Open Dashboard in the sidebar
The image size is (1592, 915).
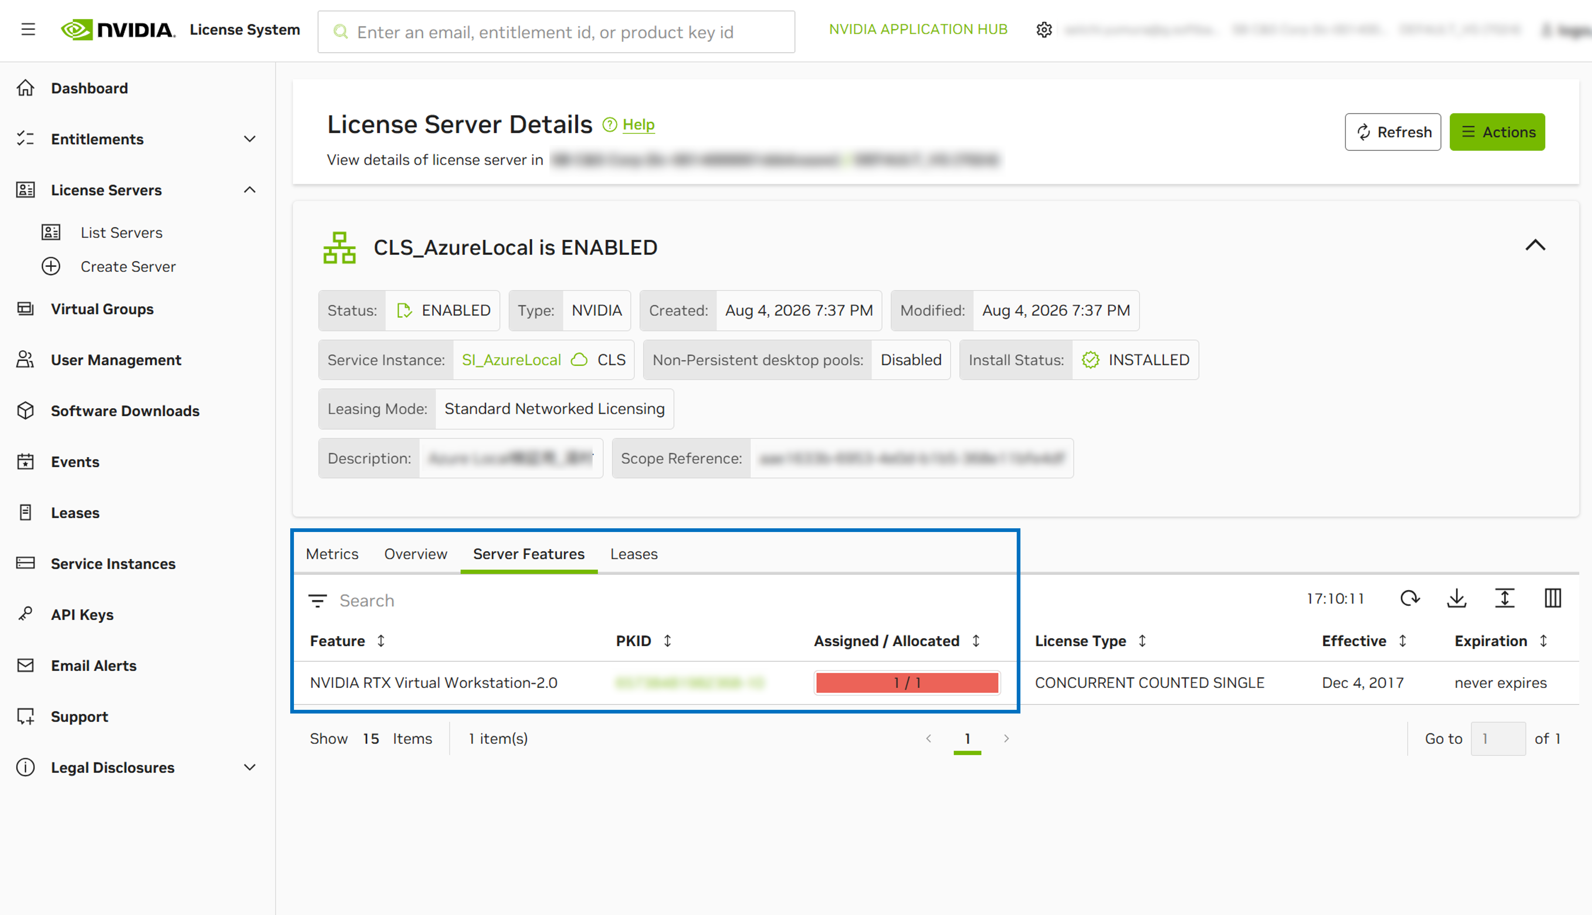tap(89, 88)
